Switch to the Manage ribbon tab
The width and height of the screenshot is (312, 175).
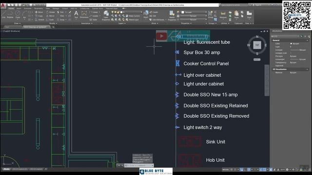(56, 9)
